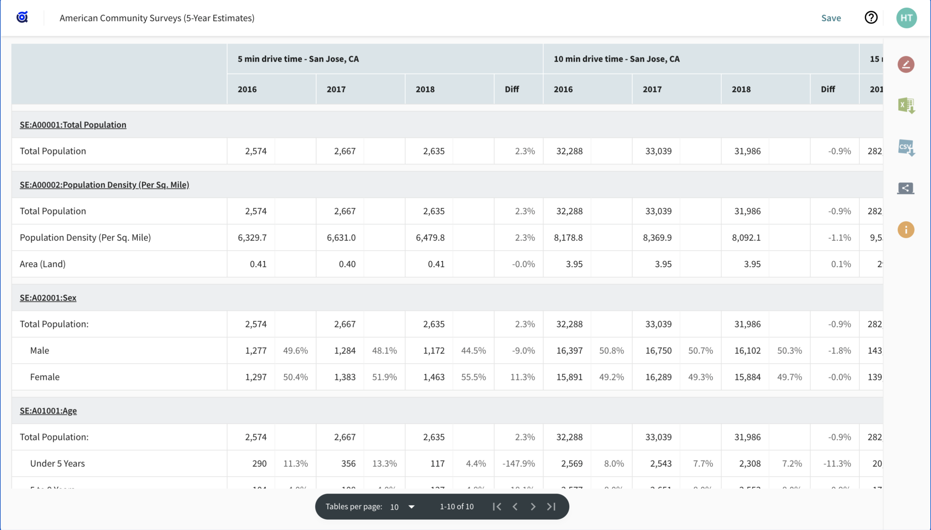Click the red edit pencil icon
Screen dimensions: 931x530
tap(906, 65)
